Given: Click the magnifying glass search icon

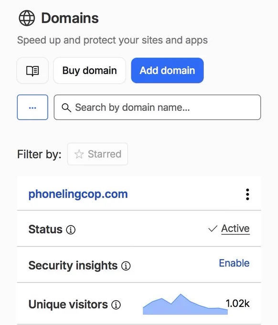Looking at the screenshot, I should (x=66, y=108).
